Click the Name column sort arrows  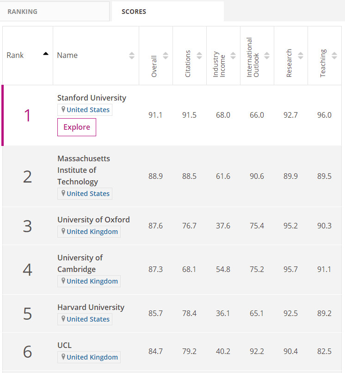132,56
